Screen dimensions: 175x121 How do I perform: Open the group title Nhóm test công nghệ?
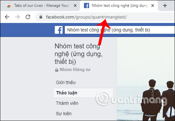(x=78, y=54)
